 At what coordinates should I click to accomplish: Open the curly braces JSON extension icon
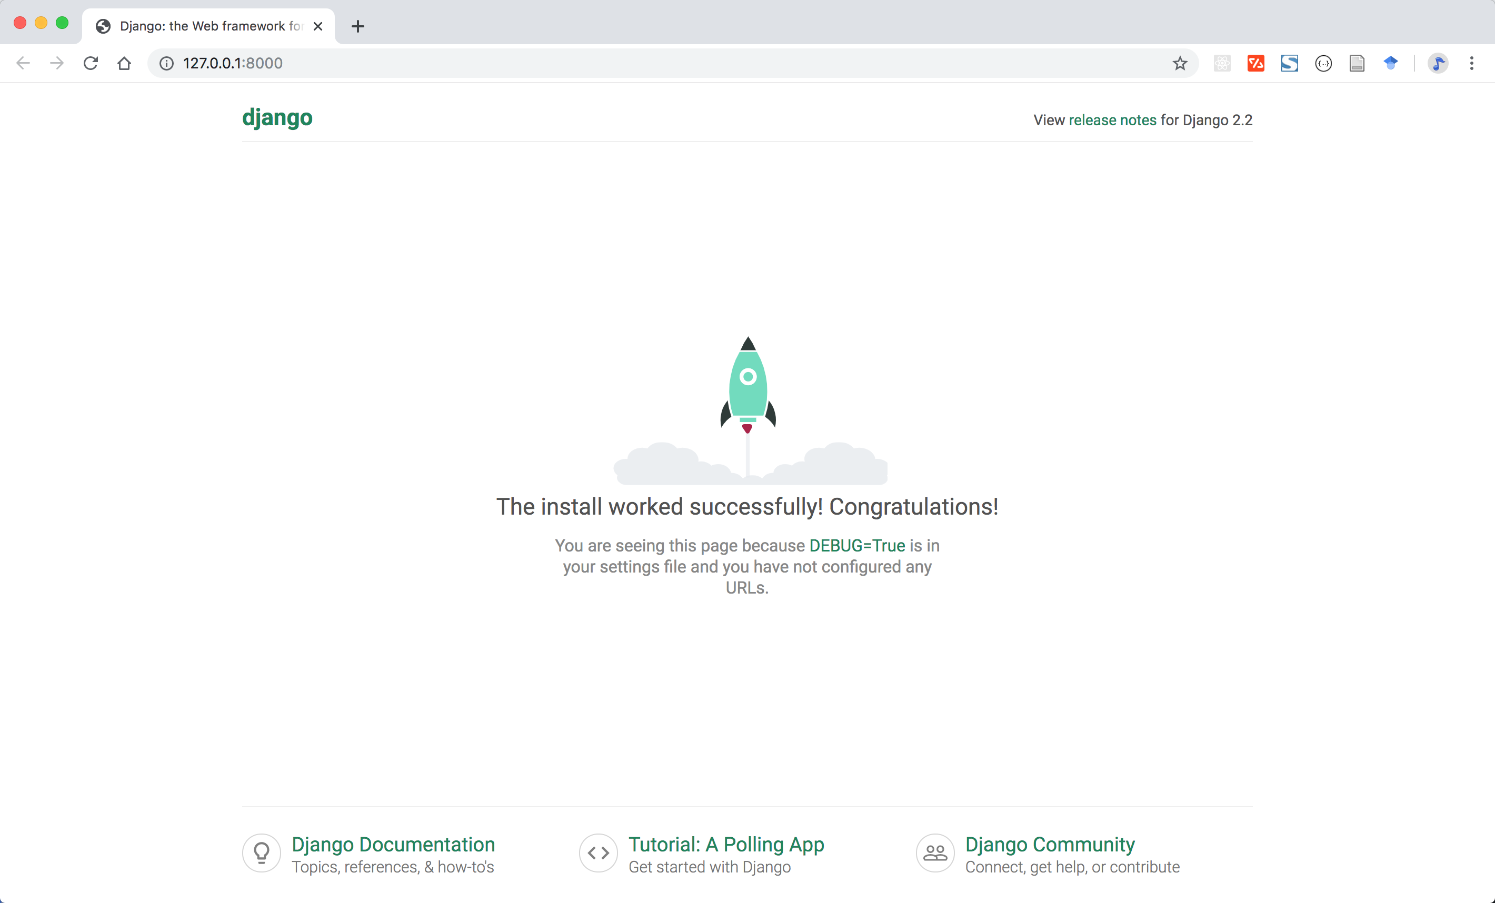[1323, 63]
